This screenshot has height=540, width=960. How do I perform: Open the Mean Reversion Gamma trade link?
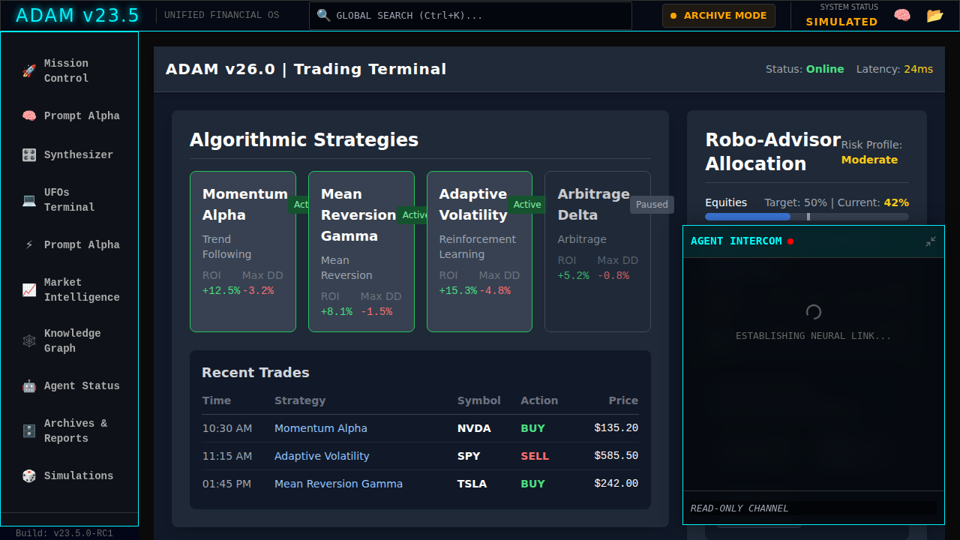pos(338,484)
